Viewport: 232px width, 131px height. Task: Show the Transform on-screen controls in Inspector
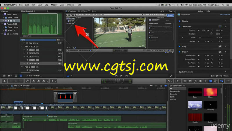tap(220, 26)
